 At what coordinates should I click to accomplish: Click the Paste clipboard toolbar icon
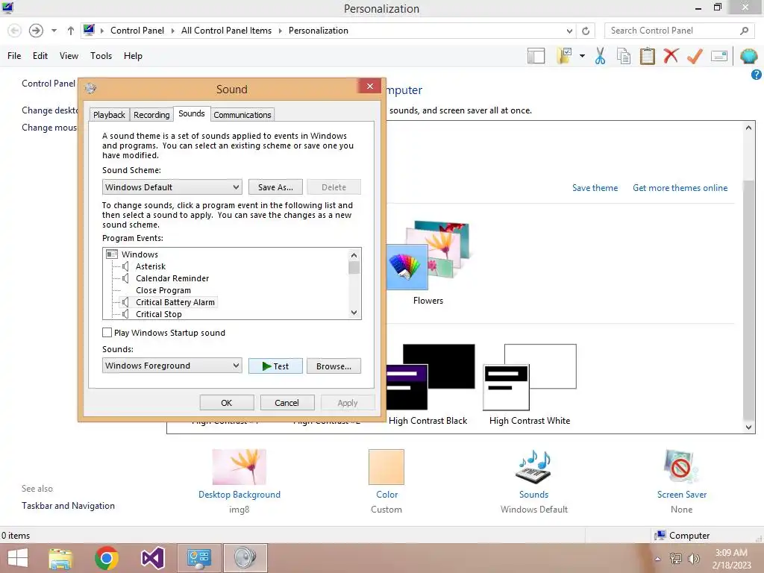tap(647, 56)
